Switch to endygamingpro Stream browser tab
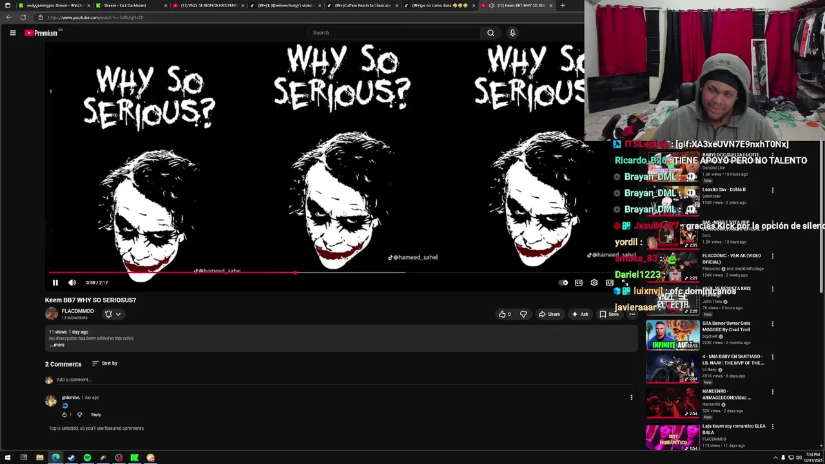 [53, 5]
